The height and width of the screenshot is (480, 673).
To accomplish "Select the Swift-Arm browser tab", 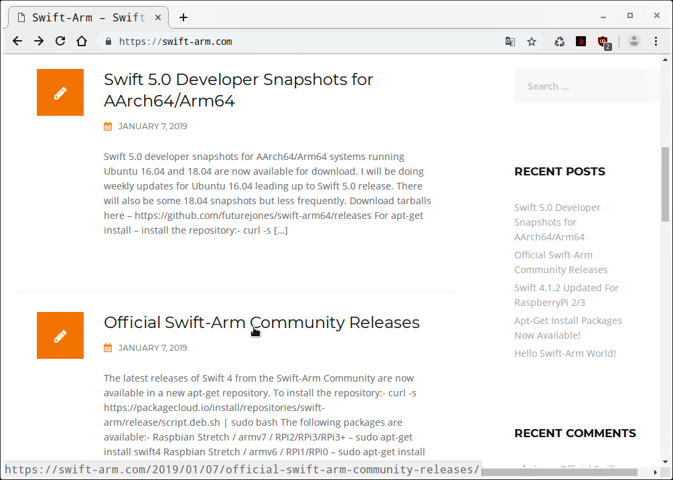I will click(x=88, y=17).
